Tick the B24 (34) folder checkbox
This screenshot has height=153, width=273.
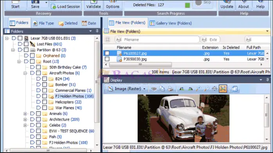click(45, 79)
